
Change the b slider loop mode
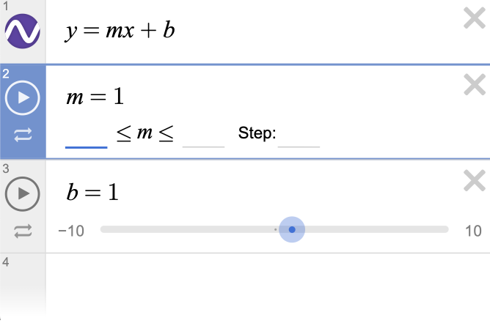click(x=23, y=231)
